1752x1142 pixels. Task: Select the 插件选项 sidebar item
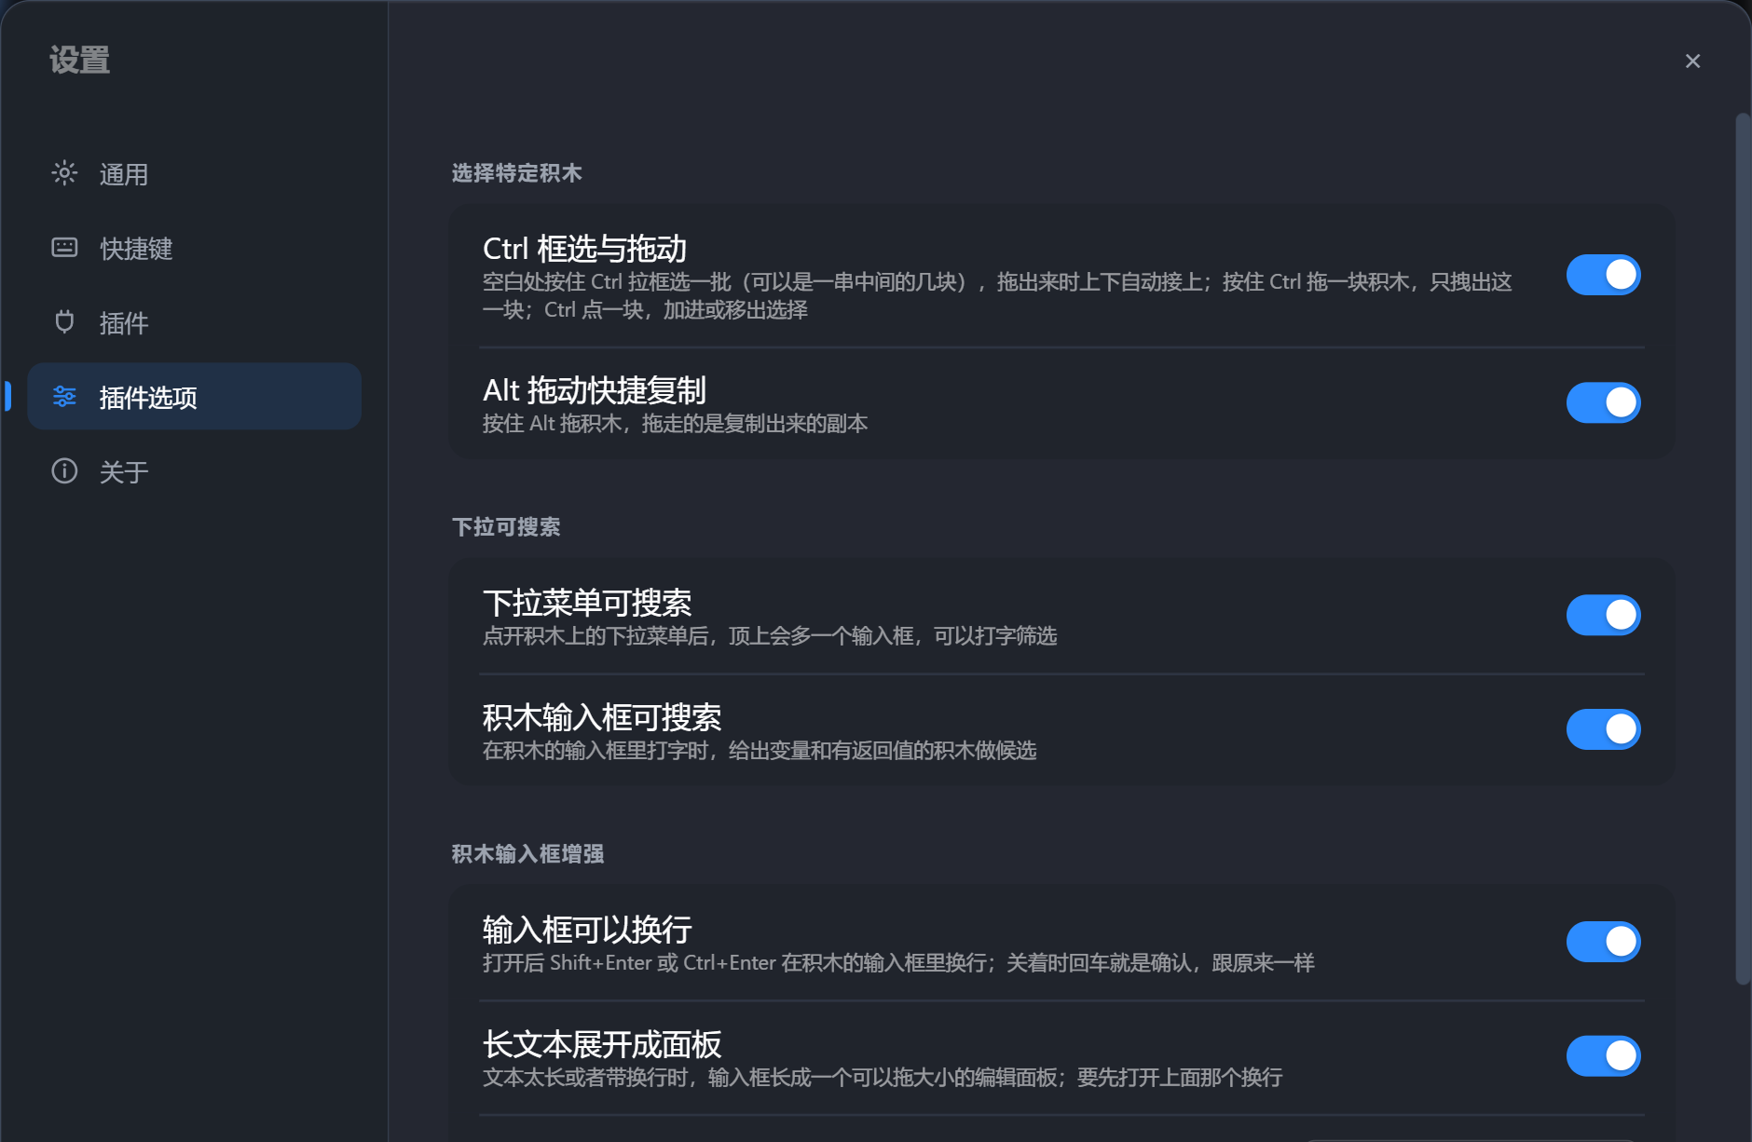point(195,397)
